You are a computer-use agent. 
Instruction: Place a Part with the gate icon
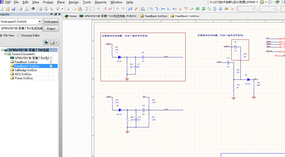tap(192, 9)
